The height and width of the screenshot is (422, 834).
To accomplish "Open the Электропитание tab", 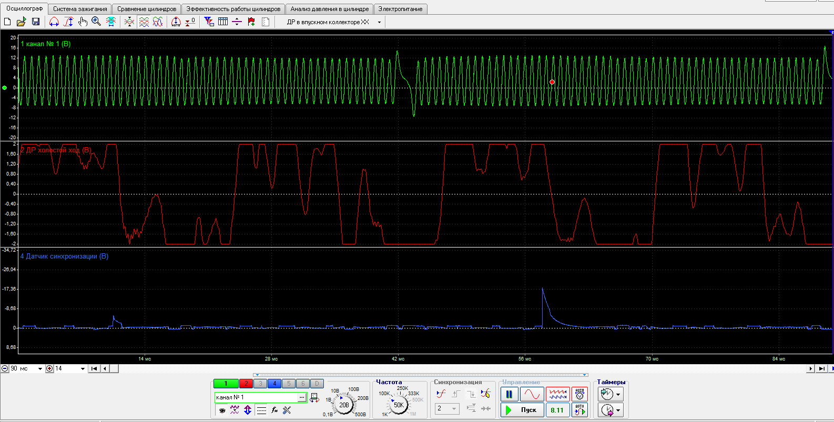I will coord(400,9).
